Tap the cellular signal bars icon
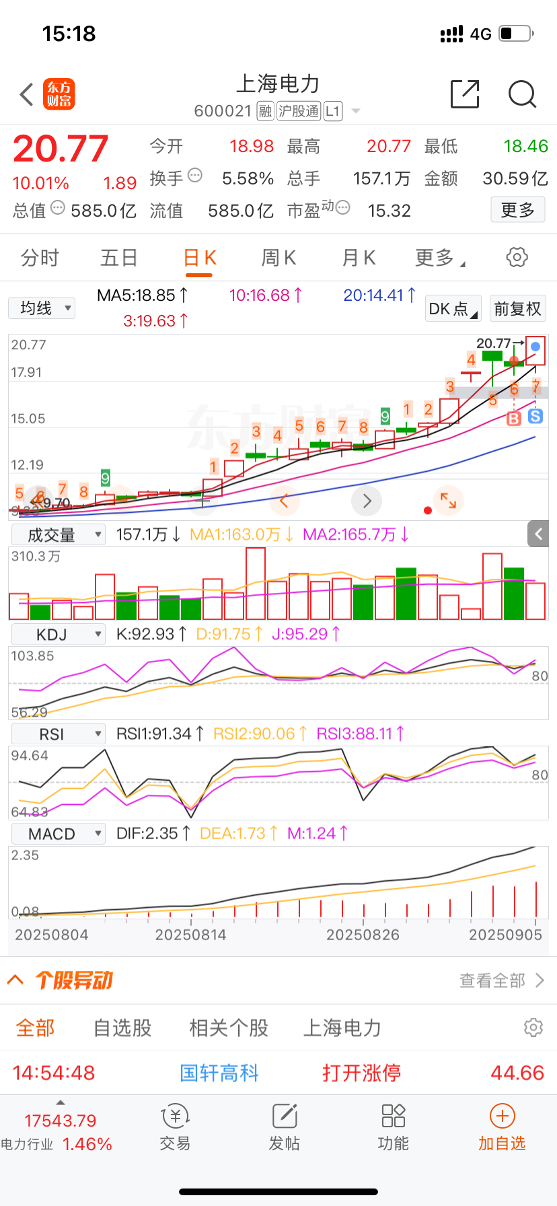Image resolution: width=557 pixels, height=1206 pixels. click(451, 34)
